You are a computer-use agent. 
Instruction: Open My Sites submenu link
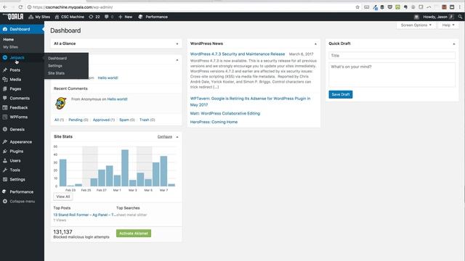coord(10,47)
